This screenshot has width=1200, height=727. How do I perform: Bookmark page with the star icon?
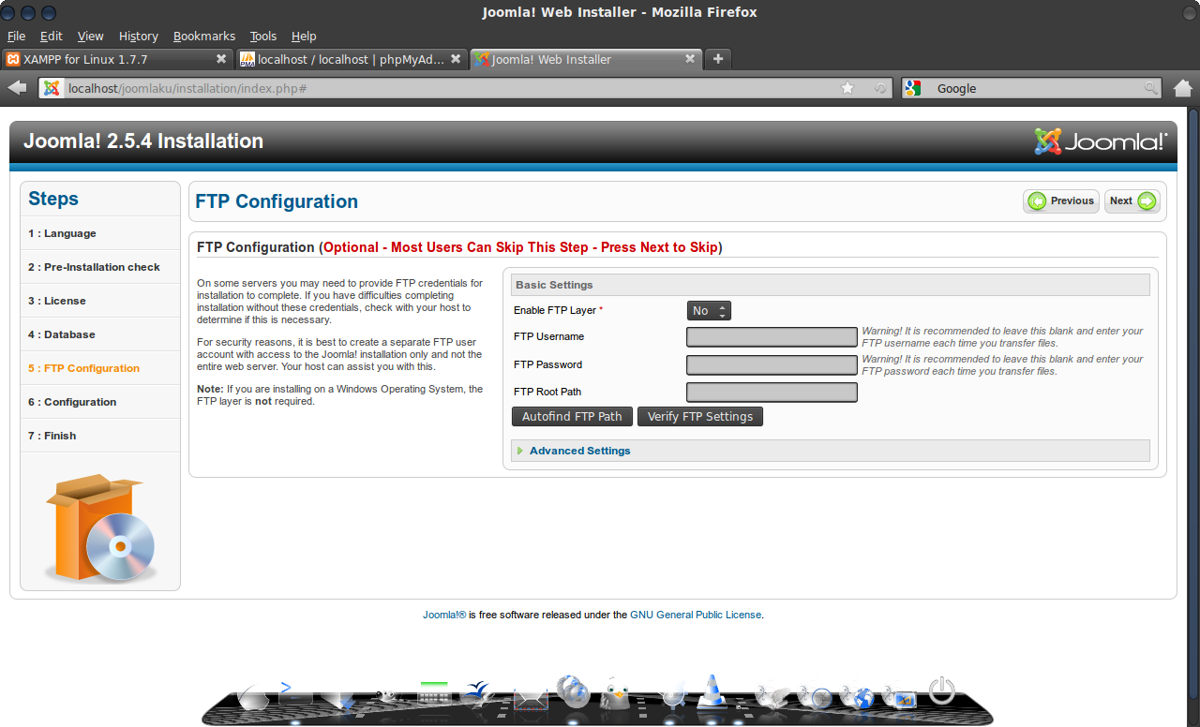click(847, 88)
